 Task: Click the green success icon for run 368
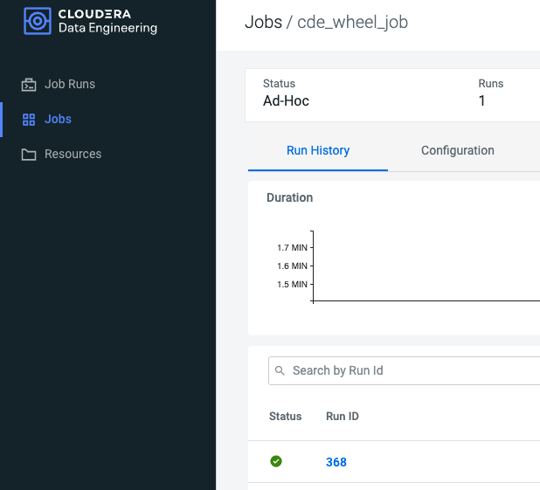click(276, 461)
